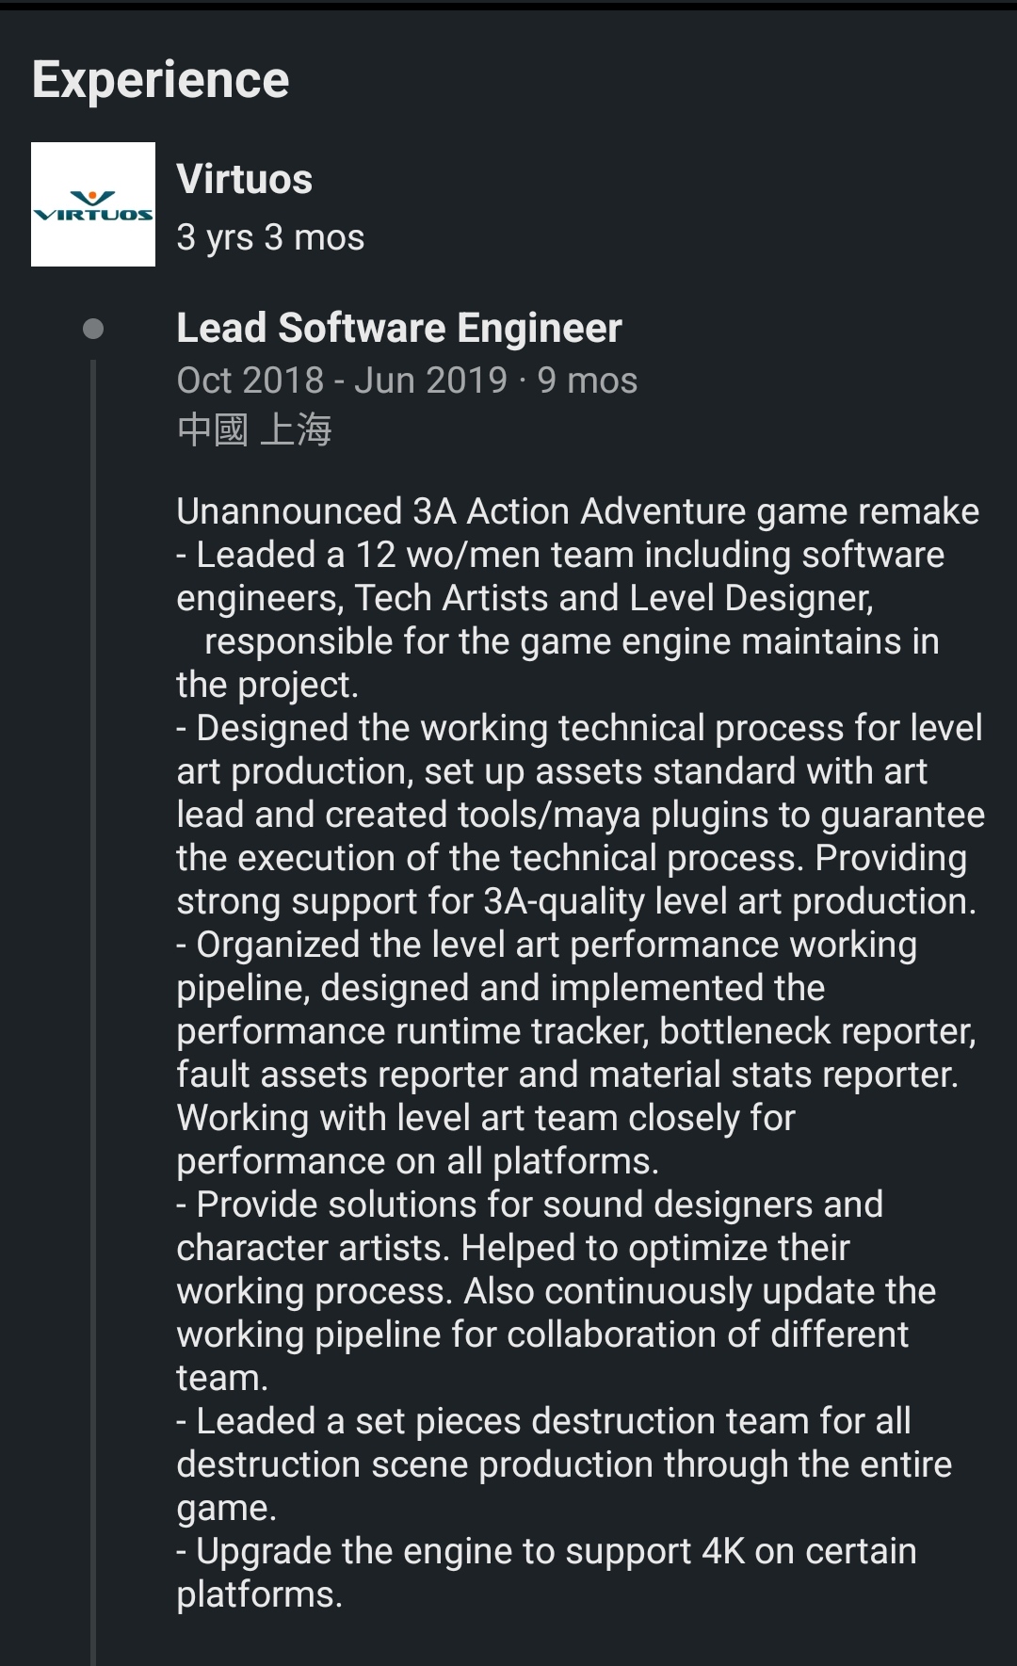Viewport: 1017px width, 1666px height.
Task: Click the Provide solutions for sound designers line
Action: click(530, 1205)
